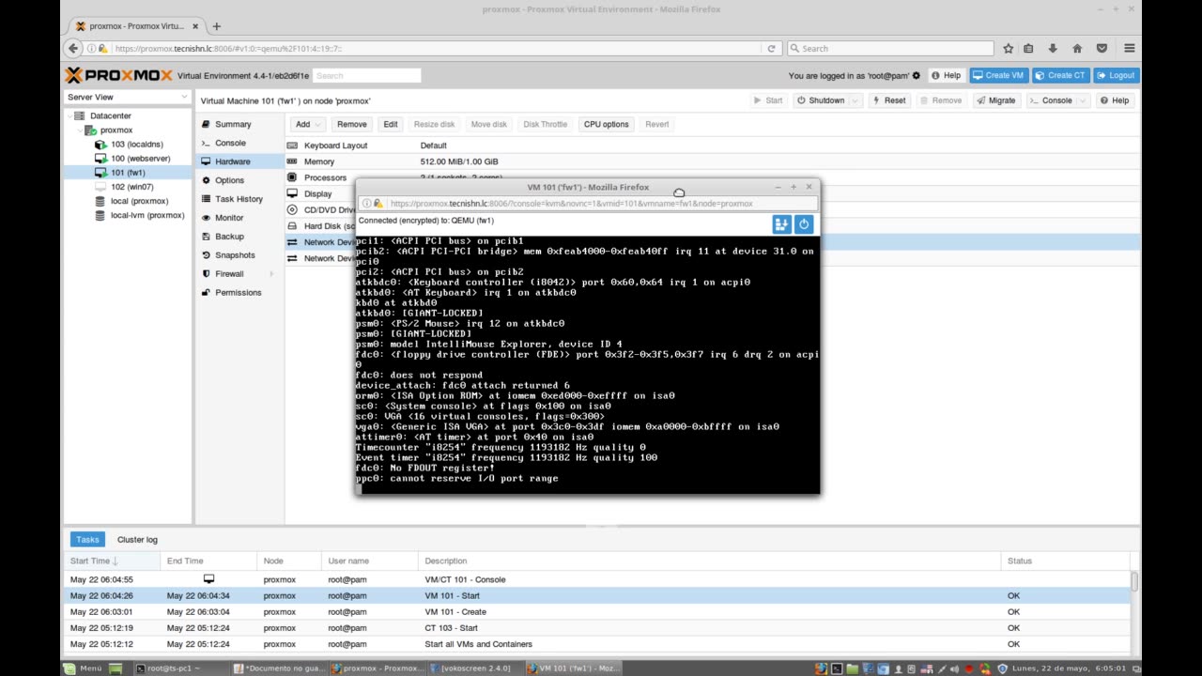Open the Permissions section
The width and height of the screenshot is (1202, 676).
(x=238, y=292)
